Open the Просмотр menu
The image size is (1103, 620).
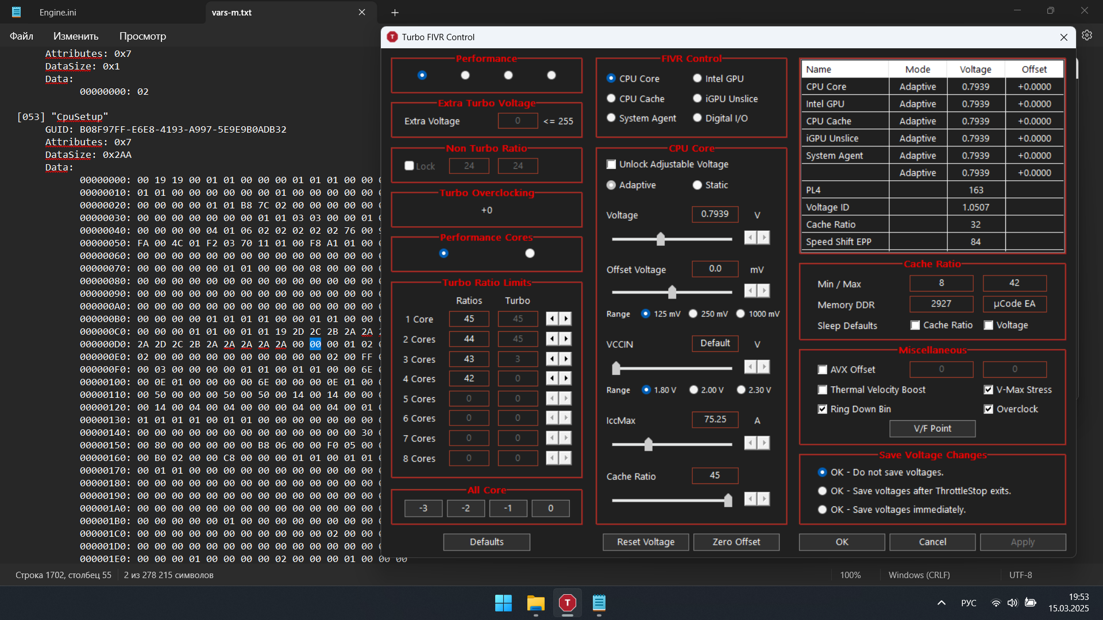[142, 36]
